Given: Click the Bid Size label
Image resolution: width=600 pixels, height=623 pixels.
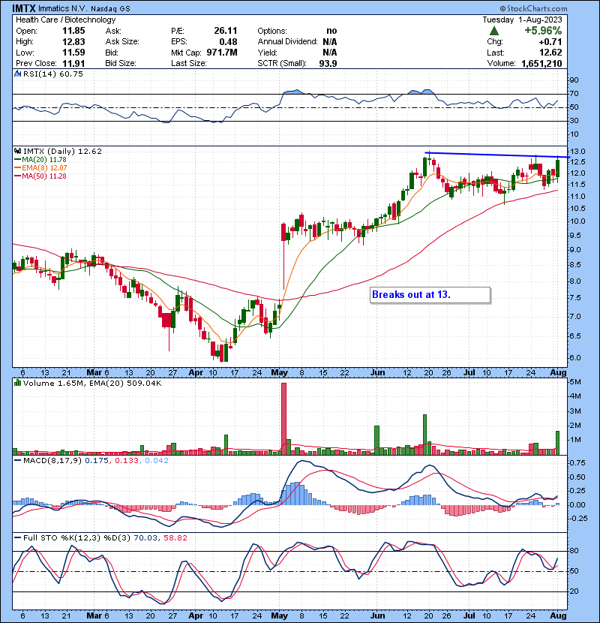Looking at the screenshot, I should click(x=121, y=63).
